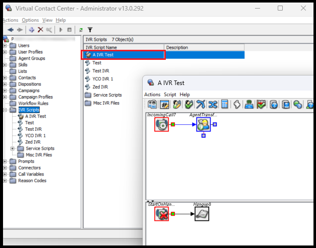This screenshot has height=248, width=316.
Task: Expand the Users folder
Action: (x=5, y=46)
